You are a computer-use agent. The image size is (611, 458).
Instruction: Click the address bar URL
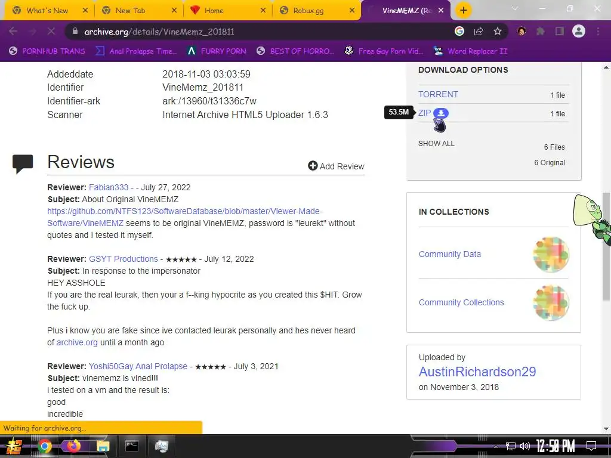point(159,32)
